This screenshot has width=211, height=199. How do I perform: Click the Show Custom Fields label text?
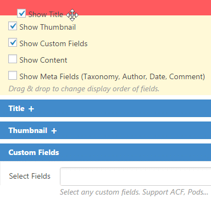(x=53, y=43)
